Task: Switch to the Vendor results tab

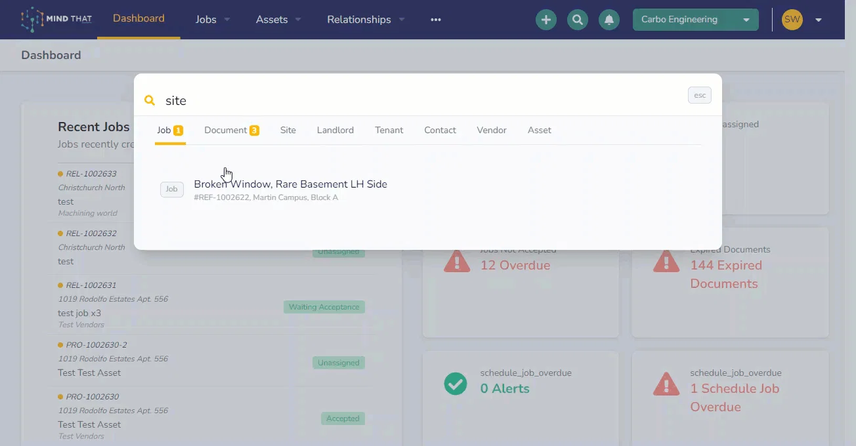Action: [492, 130]
